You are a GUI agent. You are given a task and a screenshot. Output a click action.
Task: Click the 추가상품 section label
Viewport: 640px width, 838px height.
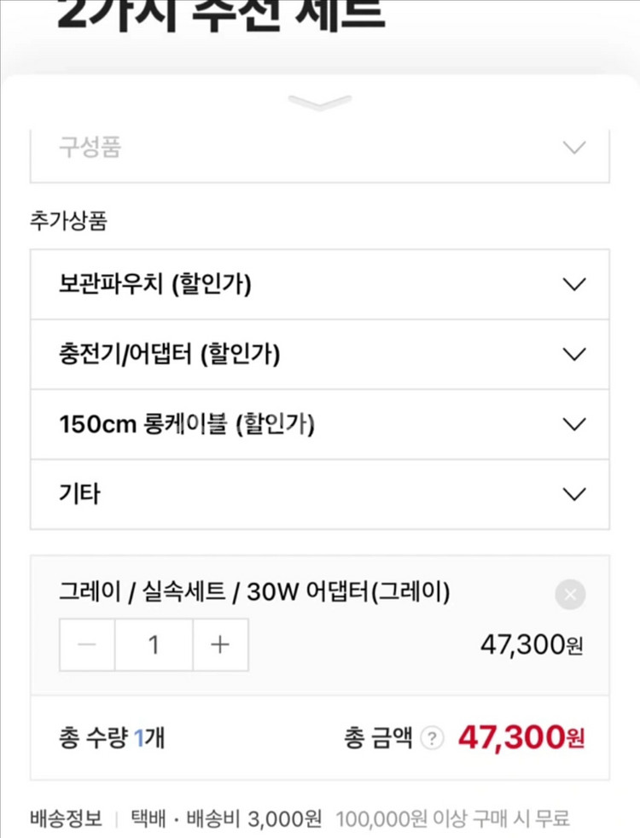[68, 221]
